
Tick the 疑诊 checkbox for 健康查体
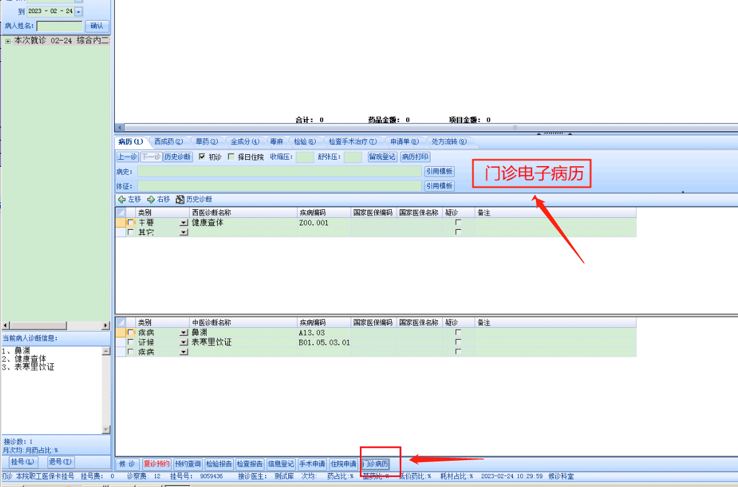tap(458, 222)
